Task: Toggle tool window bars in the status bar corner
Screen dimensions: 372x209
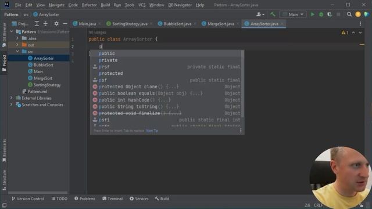Action: coord(4,205)
